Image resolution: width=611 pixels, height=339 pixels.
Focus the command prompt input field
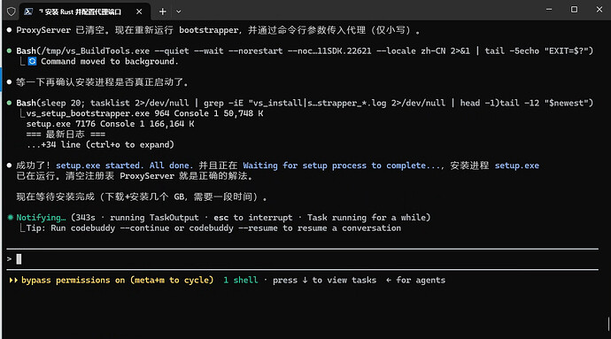(302, 259)
